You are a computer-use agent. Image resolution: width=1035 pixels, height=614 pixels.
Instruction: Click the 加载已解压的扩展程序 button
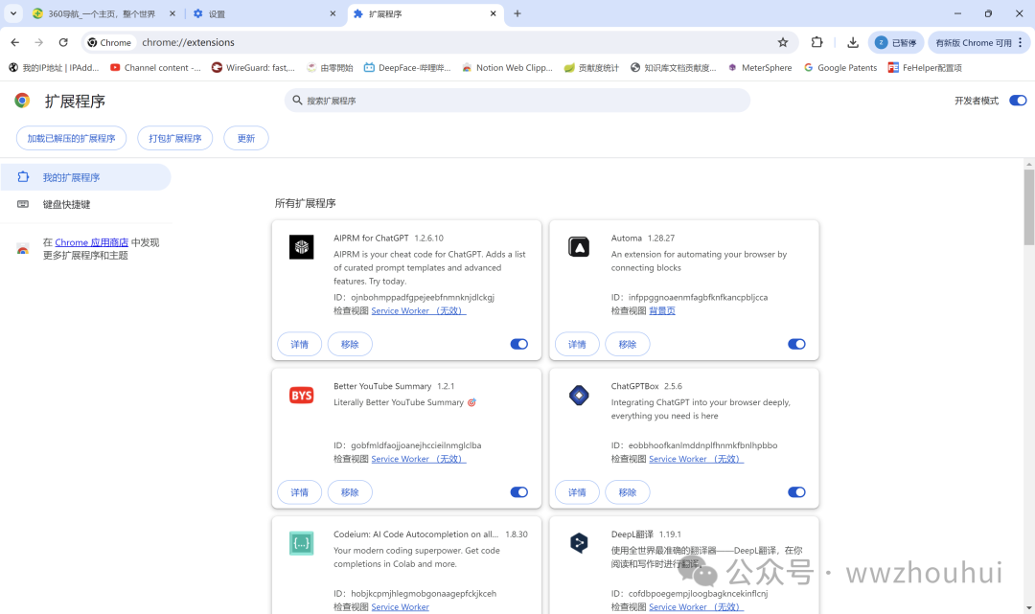(x=71, y=138)
